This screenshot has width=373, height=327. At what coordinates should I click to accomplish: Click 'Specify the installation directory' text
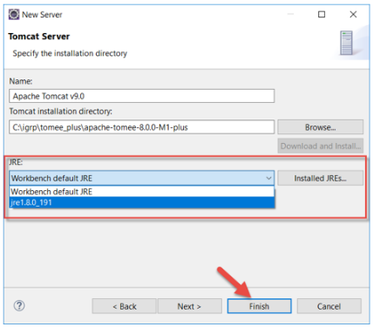70,53
